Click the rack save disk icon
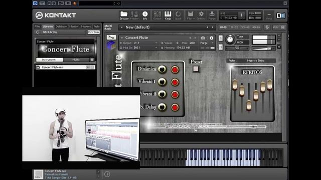Screen dimensions: 321x180 283,27
